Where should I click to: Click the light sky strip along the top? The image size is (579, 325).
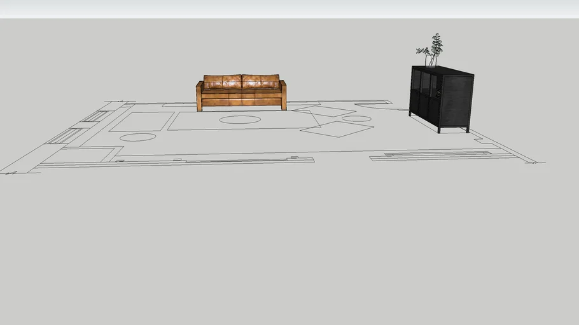pos(289,9)
